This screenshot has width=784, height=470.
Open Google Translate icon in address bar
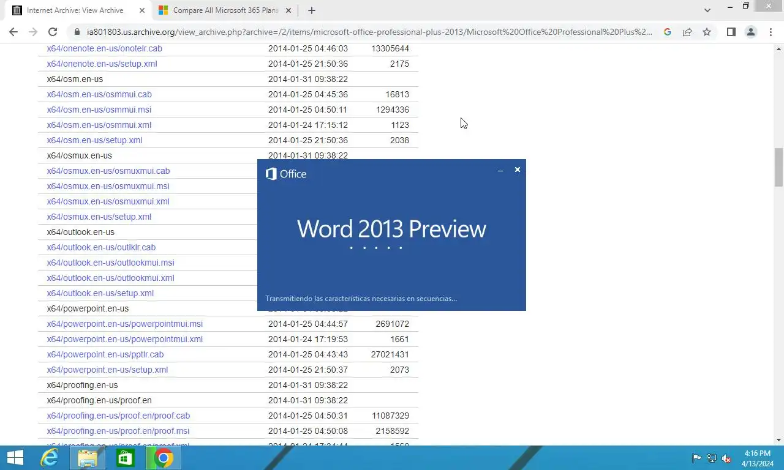pyautogui.click(x=668, y=32)
